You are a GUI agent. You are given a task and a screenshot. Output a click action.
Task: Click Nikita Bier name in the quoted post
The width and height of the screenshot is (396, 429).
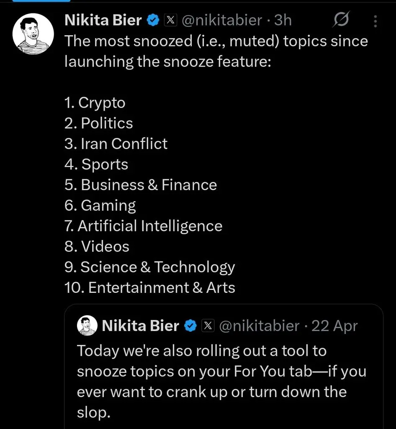click(140, 326)
